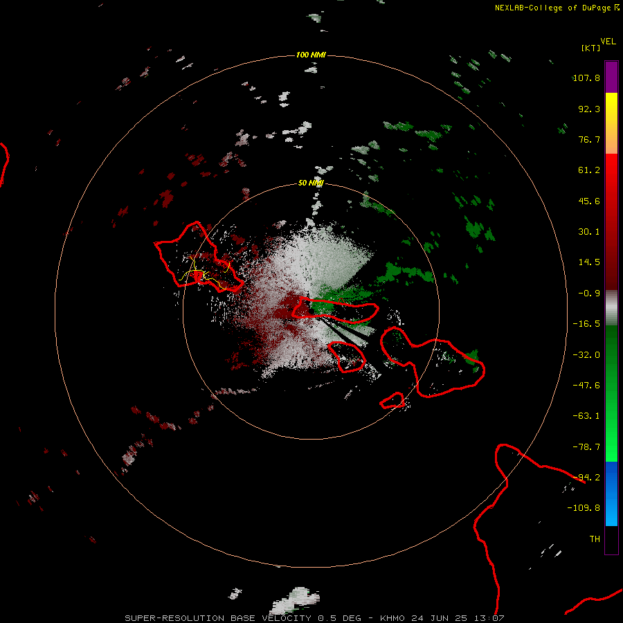Click the -47.6 velocity scale value
The width and height of the screenshot is (623, 623).
point(586,386)
